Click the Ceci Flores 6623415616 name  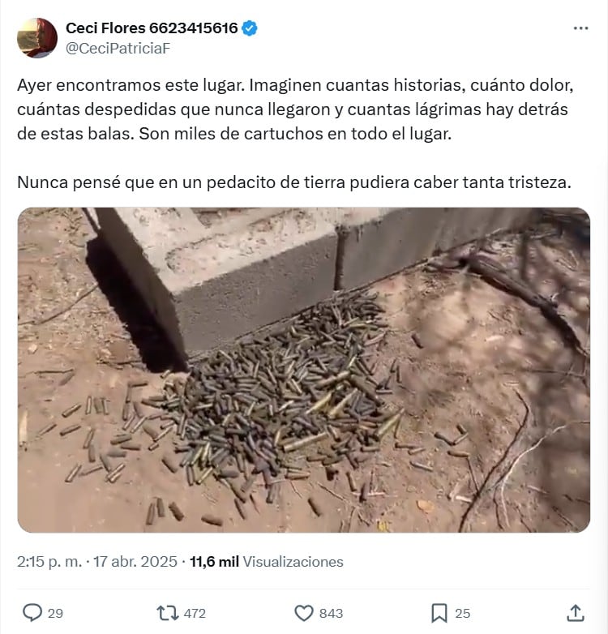pyautogui.click(x=152, y=28)
